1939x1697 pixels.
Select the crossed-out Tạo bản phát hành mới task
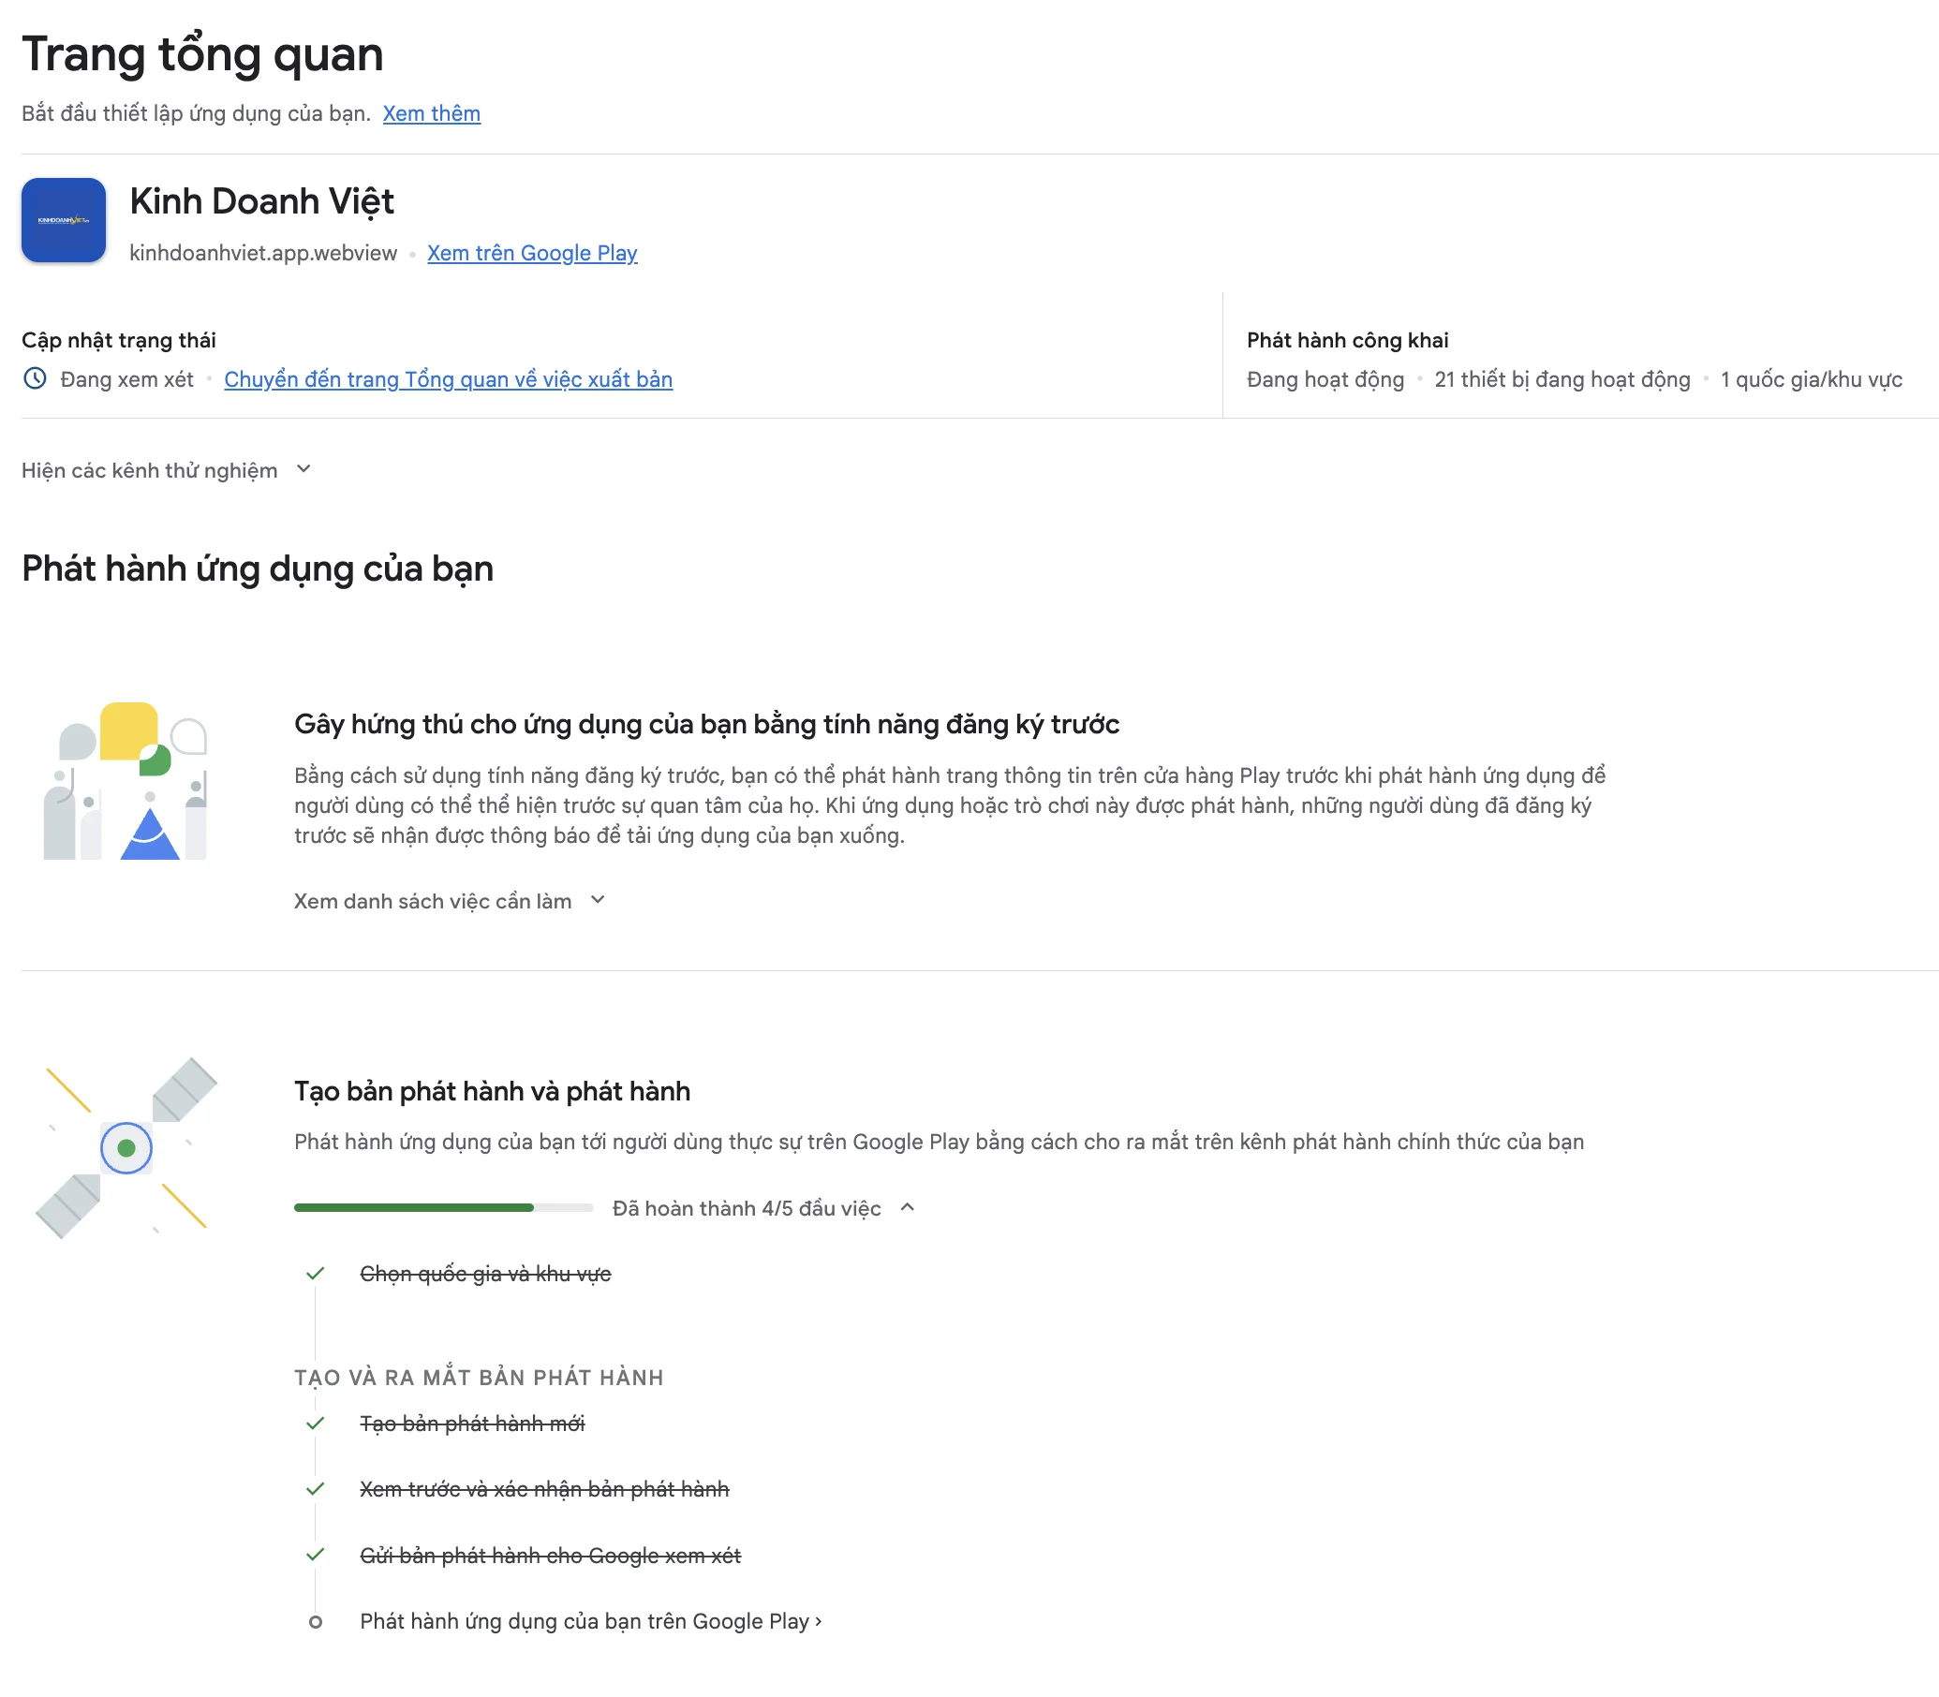pos(472,1424)
